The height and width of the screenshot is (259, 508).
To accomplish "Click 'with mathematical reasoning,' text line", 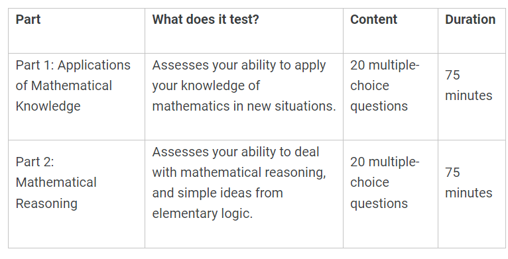I will coord(239,173).
